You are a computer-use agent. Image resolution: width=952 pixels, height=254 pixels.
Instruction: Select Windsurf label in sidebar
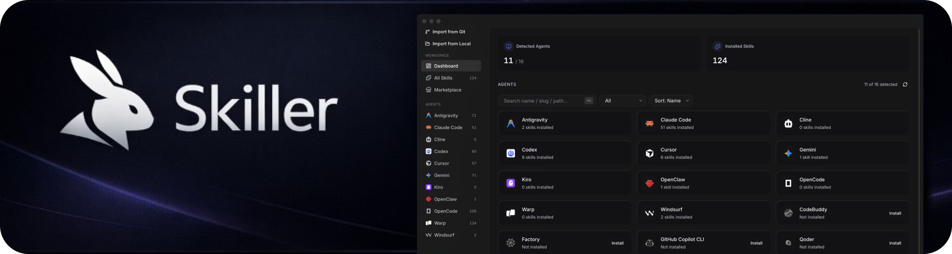click(x=444, y=235)
